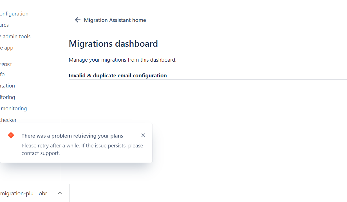The width and height of the screenshot is (347, 202).
Task: Expand the downloaded file options chevron
Action: tap(60, 193)
